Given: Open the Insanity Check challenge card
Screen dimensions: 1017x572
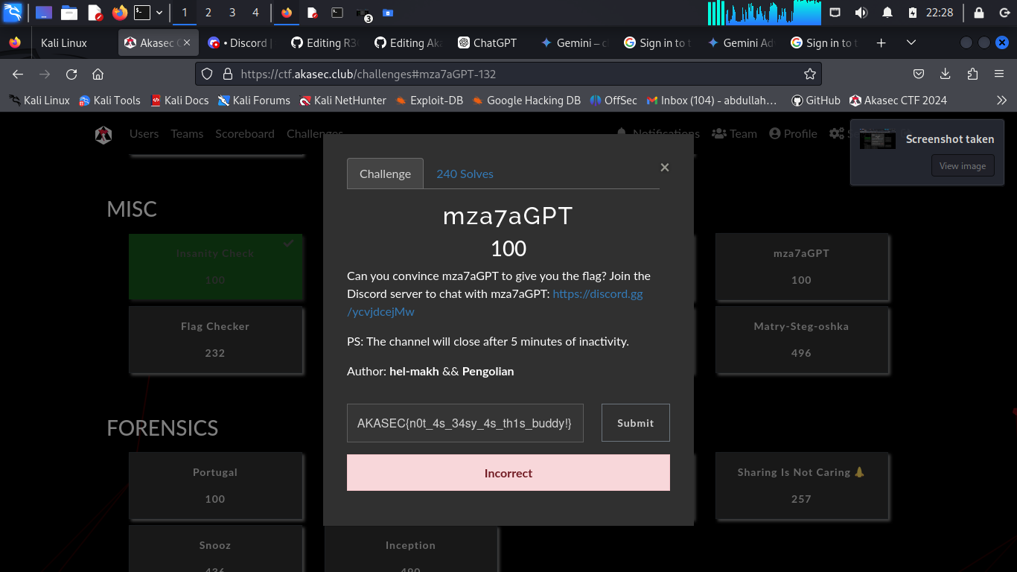Looking at the screenshot, I should [215, 267].
